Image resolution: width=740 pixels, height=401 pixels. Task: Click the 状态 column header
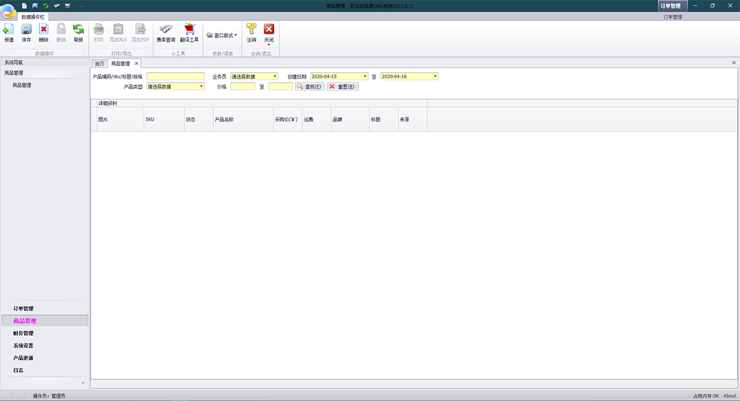198,119
